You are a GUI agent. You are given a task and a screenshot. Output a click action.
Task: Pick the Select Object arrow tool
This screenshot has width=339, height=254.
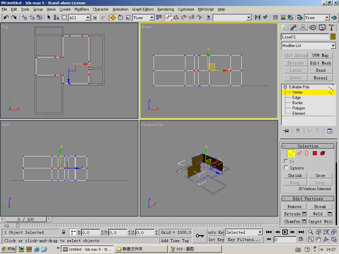pos(49,18)
